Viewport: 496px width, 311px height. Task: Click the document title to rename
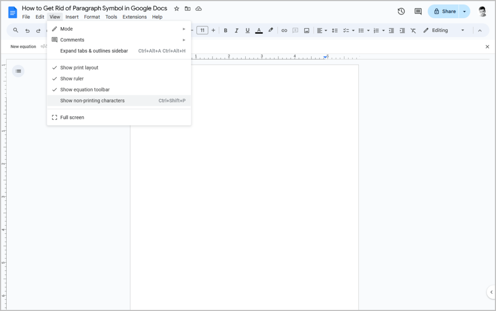coord(94,8)
